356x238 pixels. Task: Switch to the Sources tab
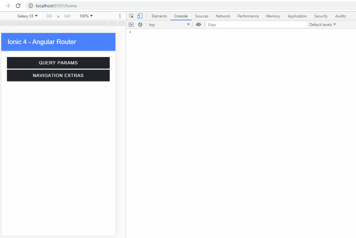(202, 16)
